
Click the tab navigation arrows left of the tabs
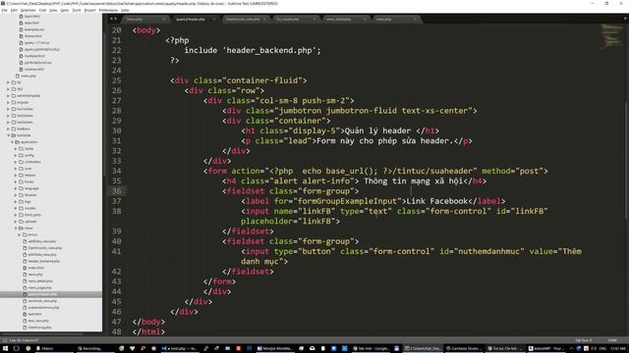click(114, 19)
